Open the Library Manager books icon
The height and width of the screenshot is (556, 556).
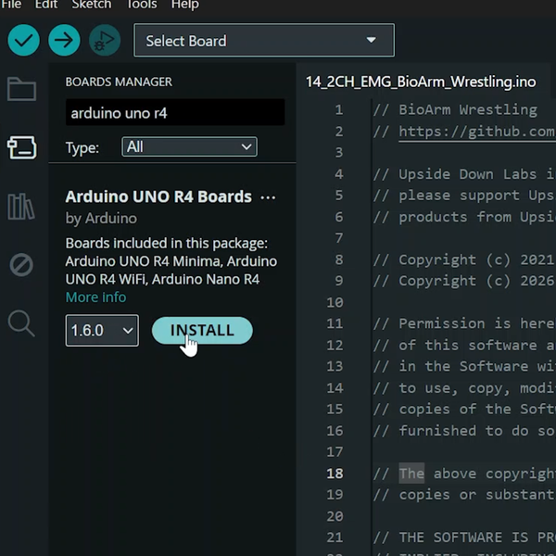(x=21, y=207)
